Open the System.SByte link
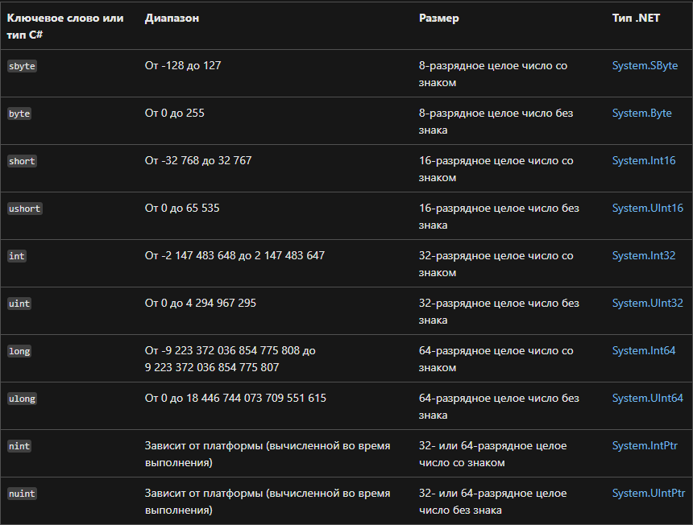Screen dimensions: 693x525 [x=645, y=66]
